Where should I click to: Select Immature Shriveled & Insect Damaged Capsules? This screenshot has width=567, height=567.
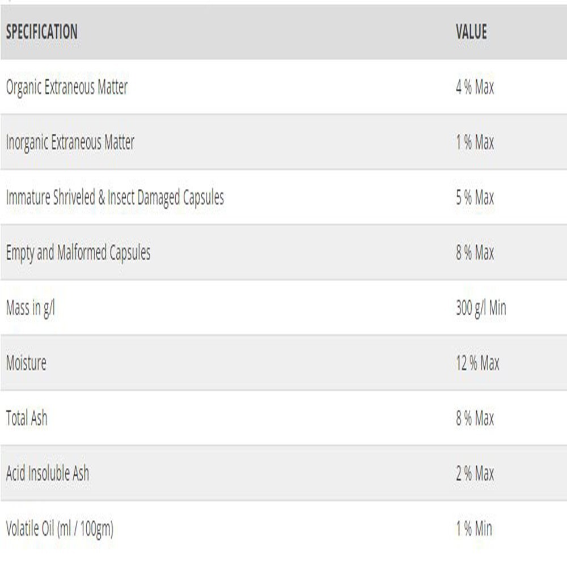coord(115,198)
